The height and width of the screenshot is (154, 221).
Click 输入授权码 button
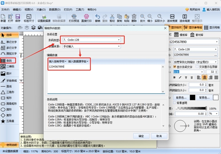211,10
